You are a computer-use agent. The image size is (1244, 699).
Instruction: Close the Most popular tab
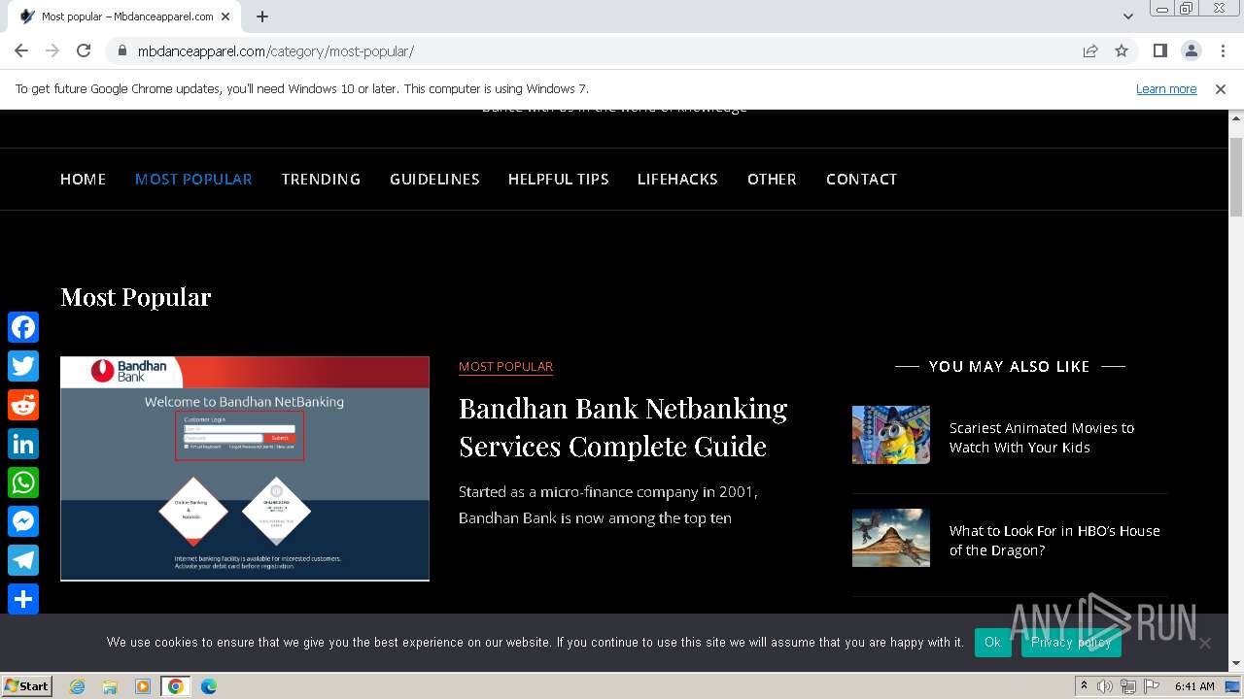[x=226, y=17]
